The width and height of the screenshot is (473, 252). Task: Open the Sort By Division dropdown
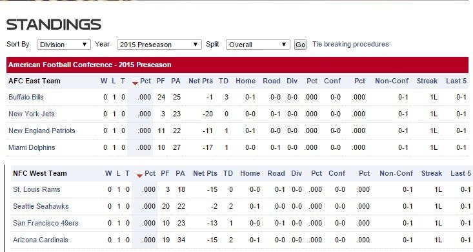[x=64, y=45]
